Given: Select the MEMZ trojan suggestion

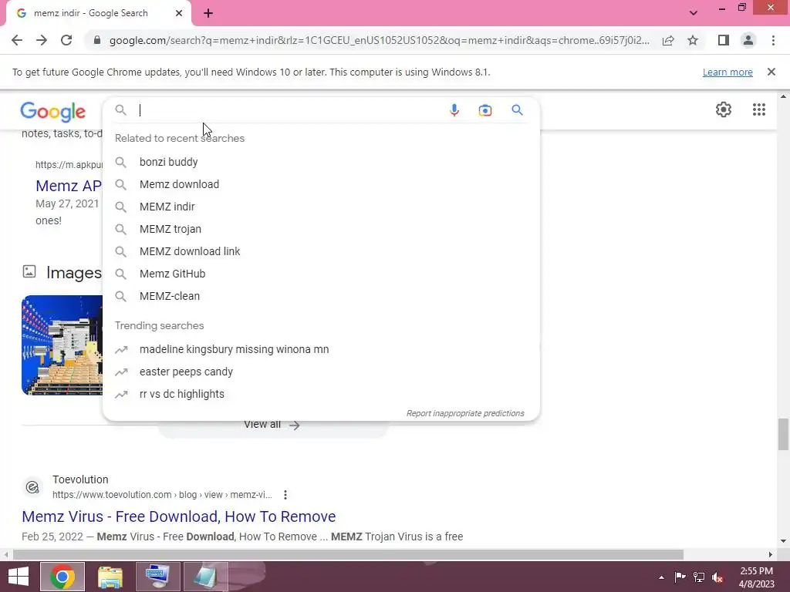Looking at the screenshot, I should [321, 229].
